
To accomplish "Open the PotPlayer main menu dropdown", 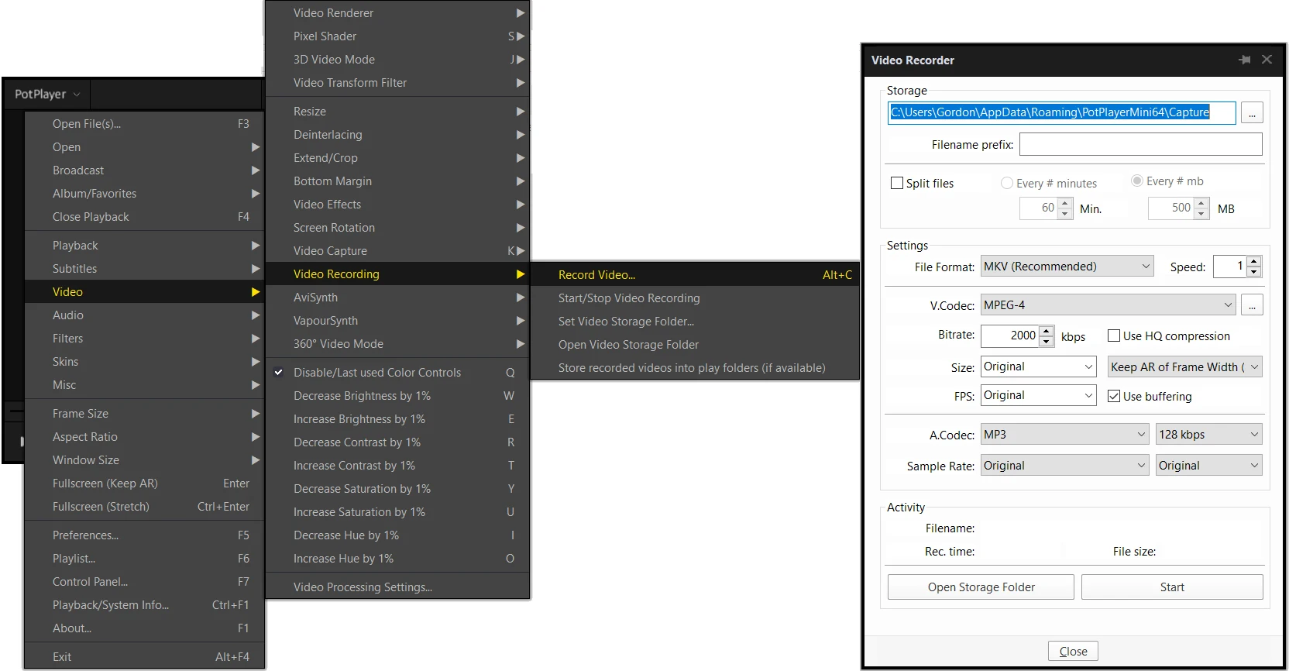I will pyautogui.click(x=47, y=95).
